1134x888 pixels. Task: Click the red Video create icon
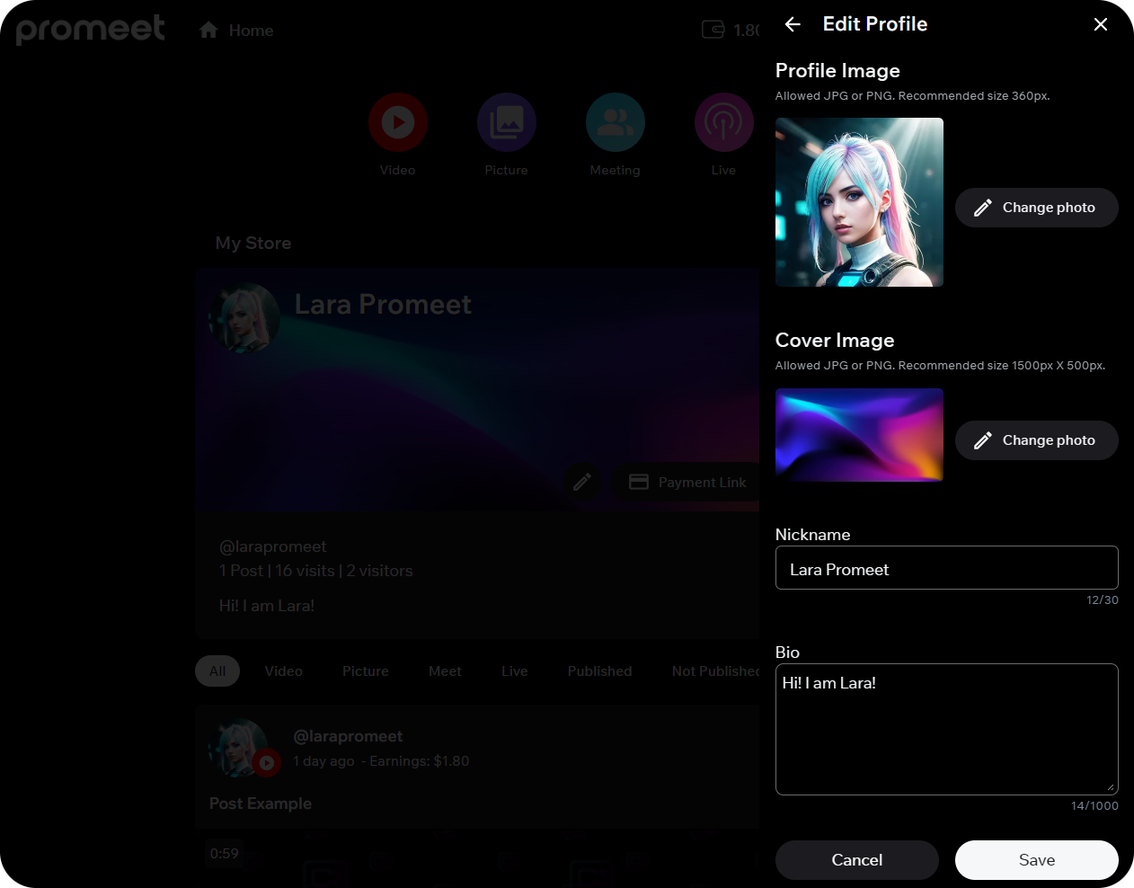point(397,122)
